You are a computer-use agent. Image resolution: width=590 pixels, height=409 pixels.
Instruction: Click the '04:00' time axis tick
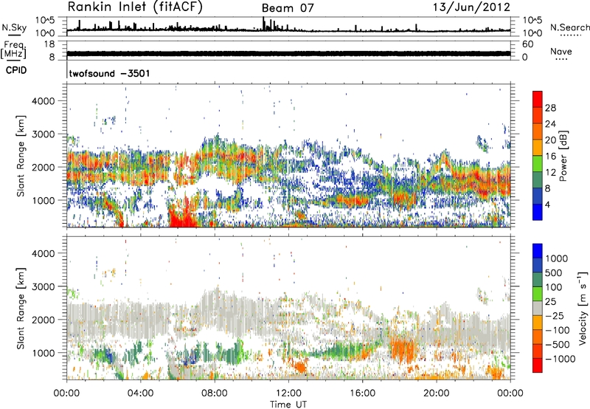(140, 393)
